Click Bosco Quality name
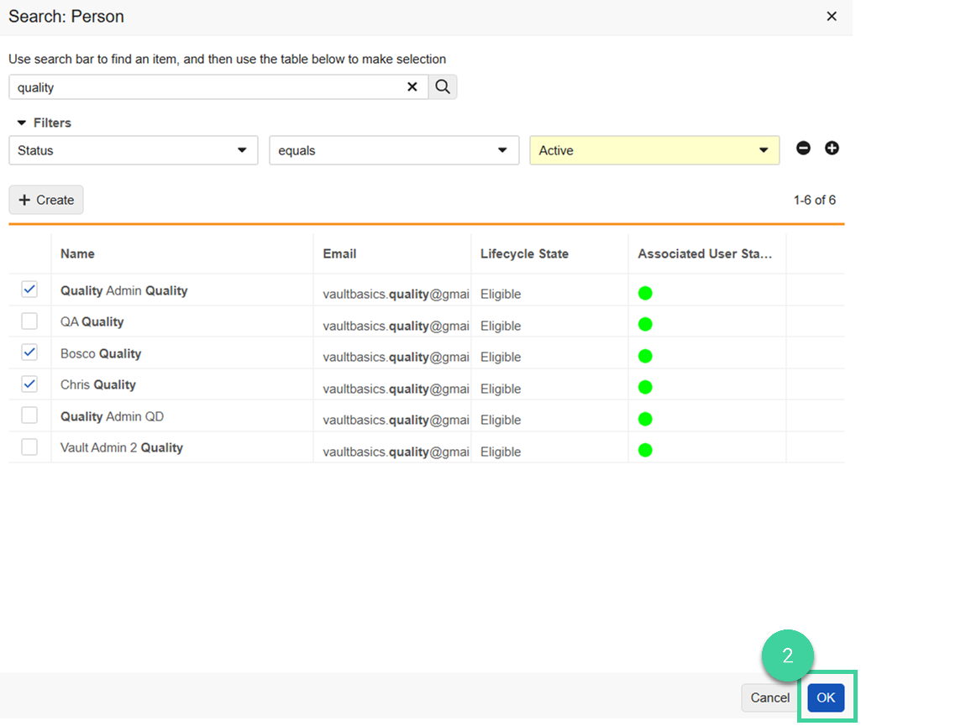This screenshot has width=966, height=726. coord(101,353)
